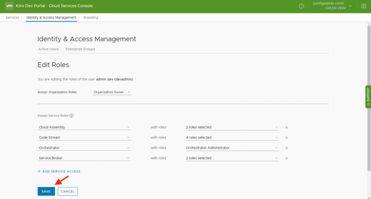Image resolution: width=371 pixels, height=199 pixels.
Task: Switch to the Services tab
Action: pyautogui.click(x=12, y=18)
